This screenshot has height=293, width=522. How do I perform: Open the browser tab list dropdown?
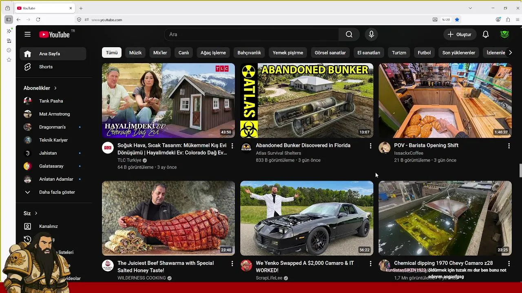470,8
